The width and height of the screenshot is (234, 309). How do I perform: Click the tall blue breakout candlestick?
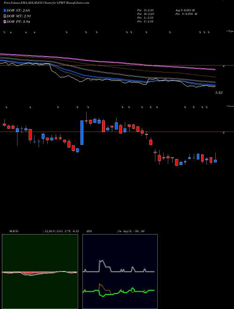(82, 132)
